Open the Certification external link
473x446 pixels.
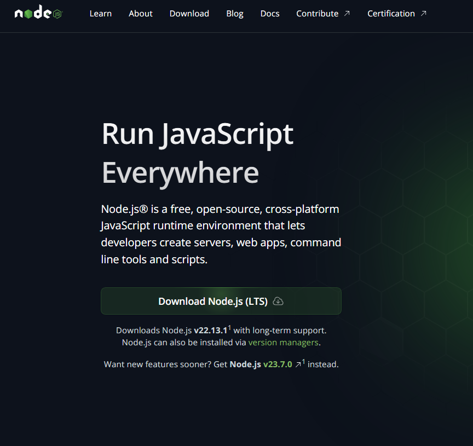click(397, 14)
